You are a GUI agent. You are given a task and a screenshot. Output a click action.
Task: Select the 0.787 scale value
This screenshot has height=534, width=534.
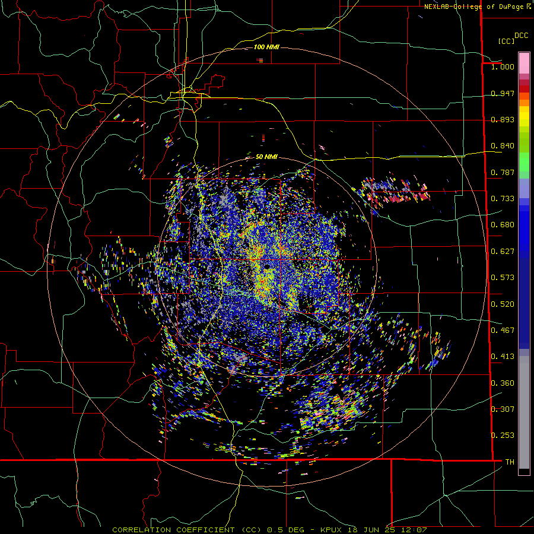[x=503, y=172]
